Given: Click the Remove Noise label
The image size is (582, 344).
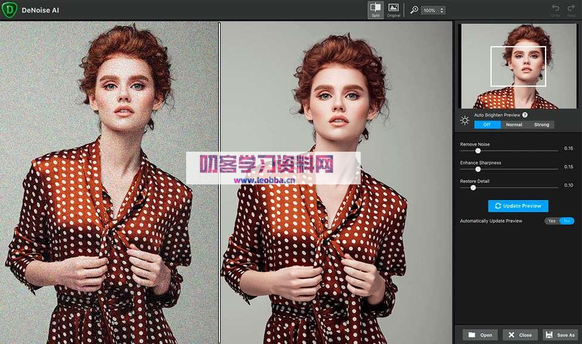Looking at the screenshot, I should click(475, 144).
